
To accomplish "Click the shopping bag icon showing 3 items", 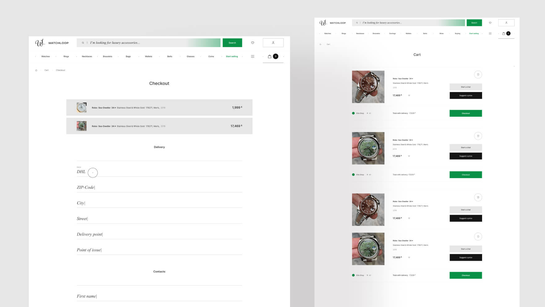I will (270, 56).
